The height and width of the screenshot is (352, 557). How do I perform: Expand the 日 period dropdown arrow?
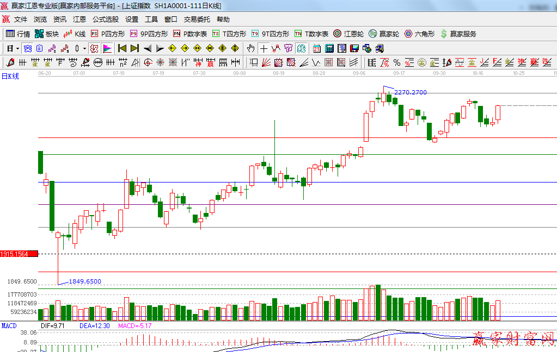(x=17, y=48)
